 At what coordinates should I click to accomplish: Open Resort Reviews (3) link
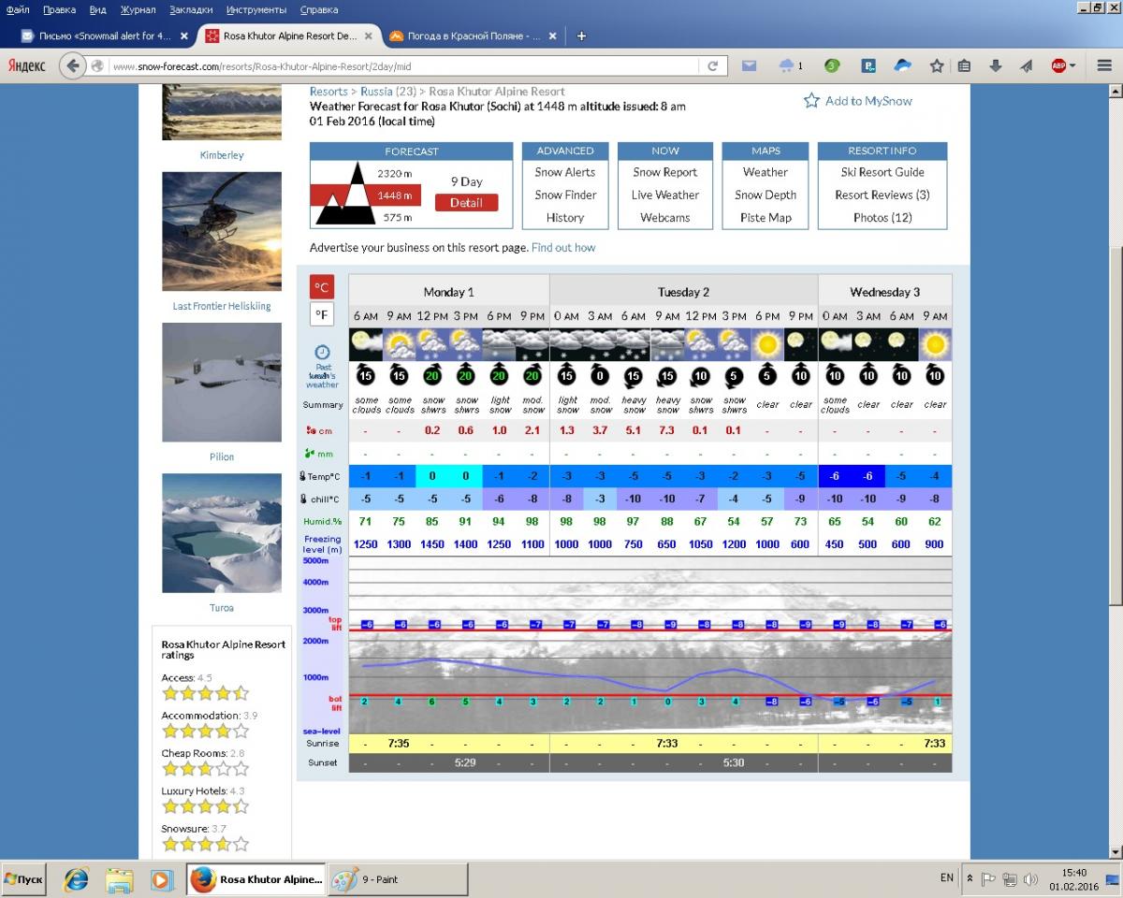(x=882, y=195)
